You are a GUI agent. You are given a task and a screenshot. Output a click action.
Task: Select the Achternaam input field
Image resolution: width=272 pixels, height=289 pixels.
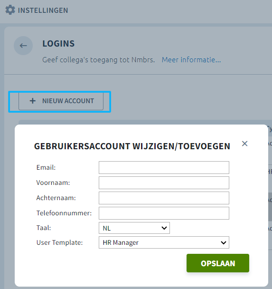click(164, 198)
